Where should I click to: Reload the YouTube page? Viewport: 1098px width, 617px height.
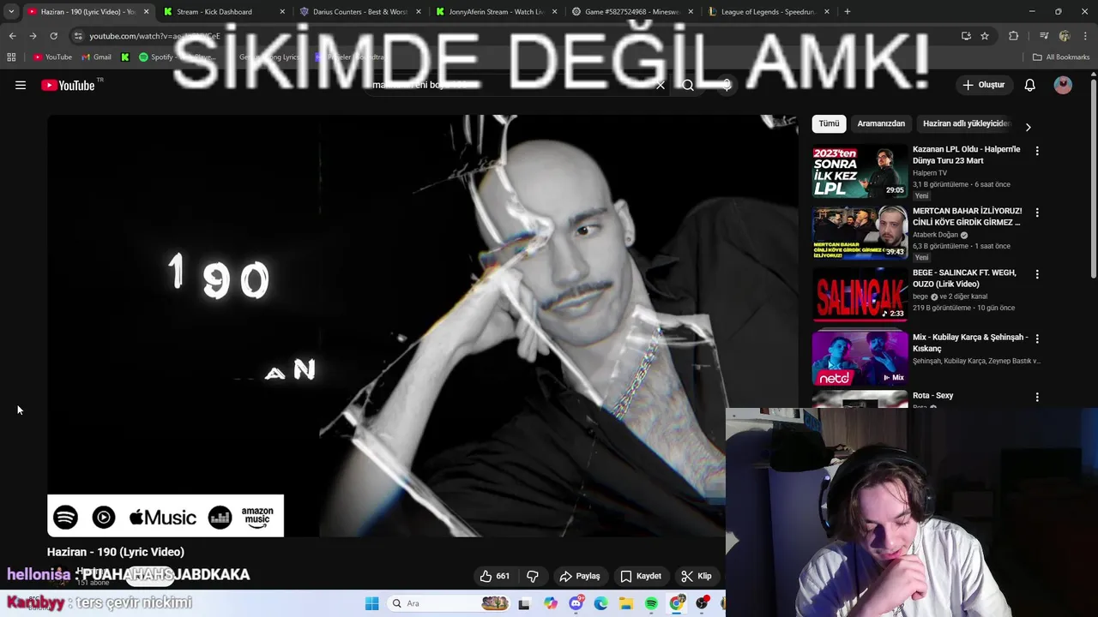point(53,36)
